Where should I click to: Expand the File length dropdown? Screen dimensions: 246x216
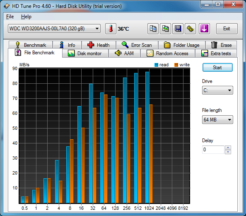pos(217,120)
